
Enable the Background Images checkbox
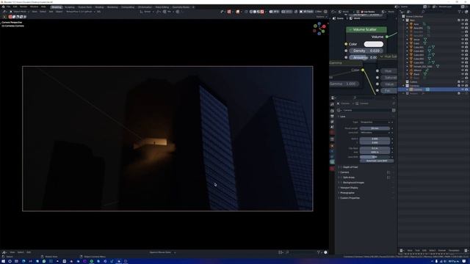tap(341, 183)
